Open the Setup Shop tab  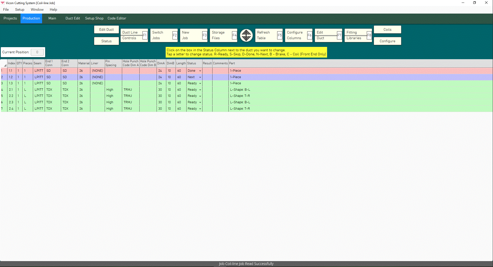(x=94, y=18)
